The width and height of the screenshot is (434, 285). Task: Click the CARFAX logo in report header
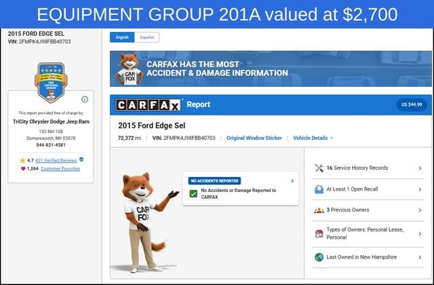click(x=149, y=105)
